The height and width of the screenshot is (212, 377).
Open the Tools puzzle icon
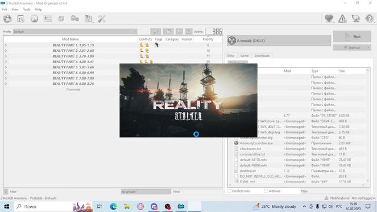(x=88, y=18)
